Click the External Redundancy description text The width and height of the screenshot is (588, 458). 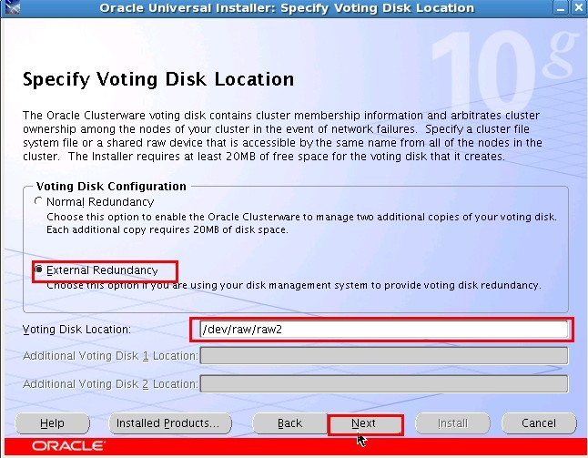click(x=294, y=285)
